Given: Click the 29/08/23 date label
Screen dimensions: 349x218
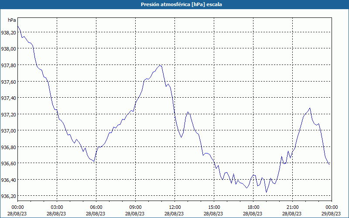Looking at the screenshot, I should click(x=331, y=214).
